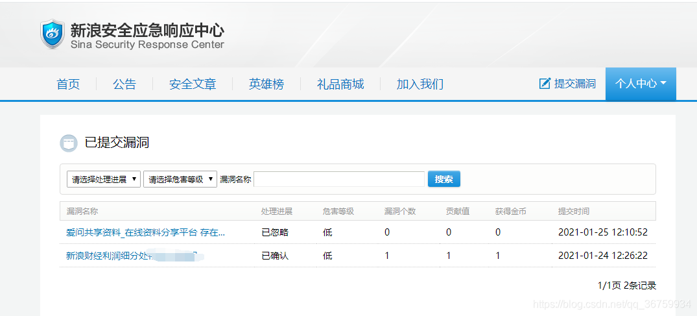Open the 首页 navigation tab
This screenshot has width=697, height=316.
point(68,84)
